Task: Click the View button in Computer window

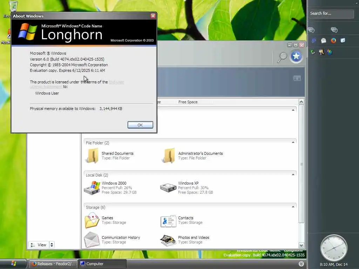Action: click(x=39, y=245)
